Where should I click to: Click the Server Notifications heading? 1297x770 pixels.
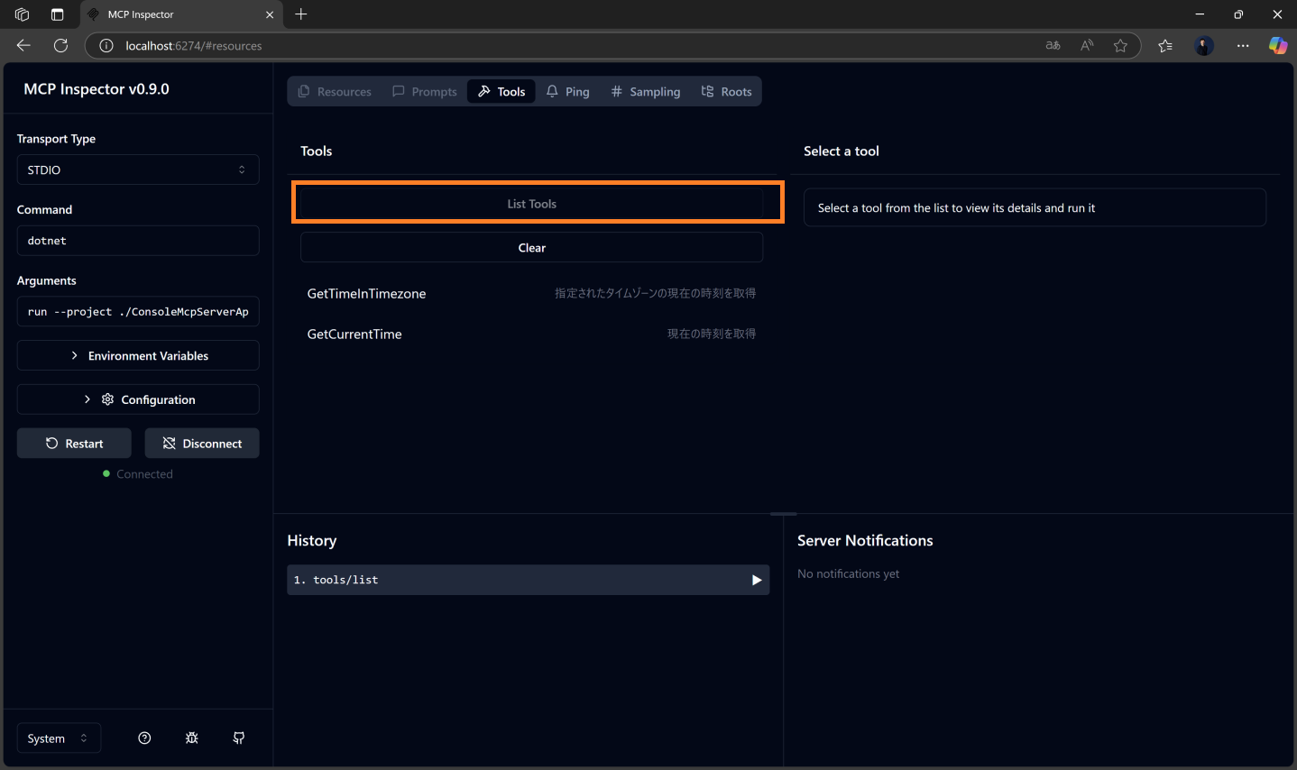pyautogui.click(x=865, y=540)
